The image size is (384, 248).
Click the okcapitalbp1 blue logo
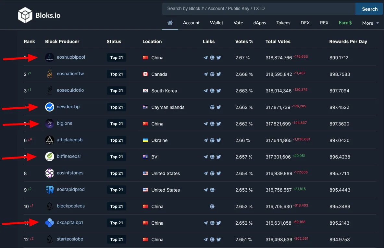(x=49, y=223)
